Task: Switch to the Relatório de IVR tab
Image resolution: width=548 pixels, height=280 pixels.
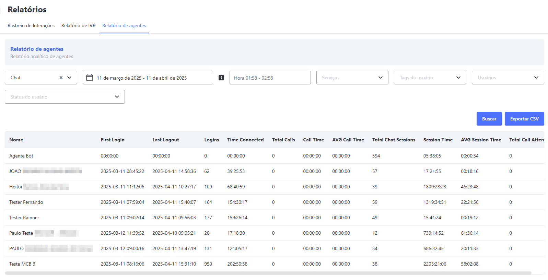Action: (78, 25)
